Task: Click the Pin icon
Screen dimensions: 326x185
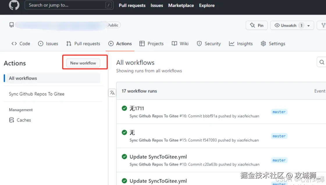Action: click(x=252, y=25)
